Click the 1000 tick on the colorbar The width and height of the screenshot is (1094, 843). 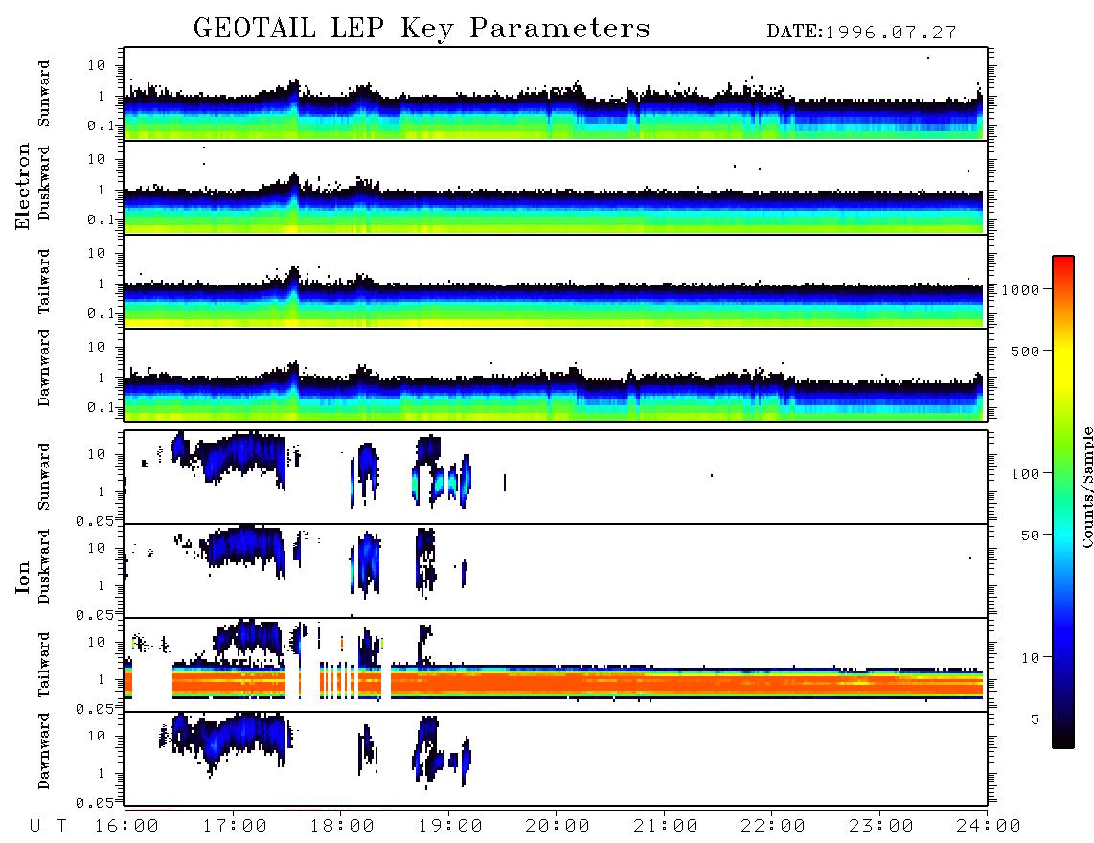(x=1020, y=289)
